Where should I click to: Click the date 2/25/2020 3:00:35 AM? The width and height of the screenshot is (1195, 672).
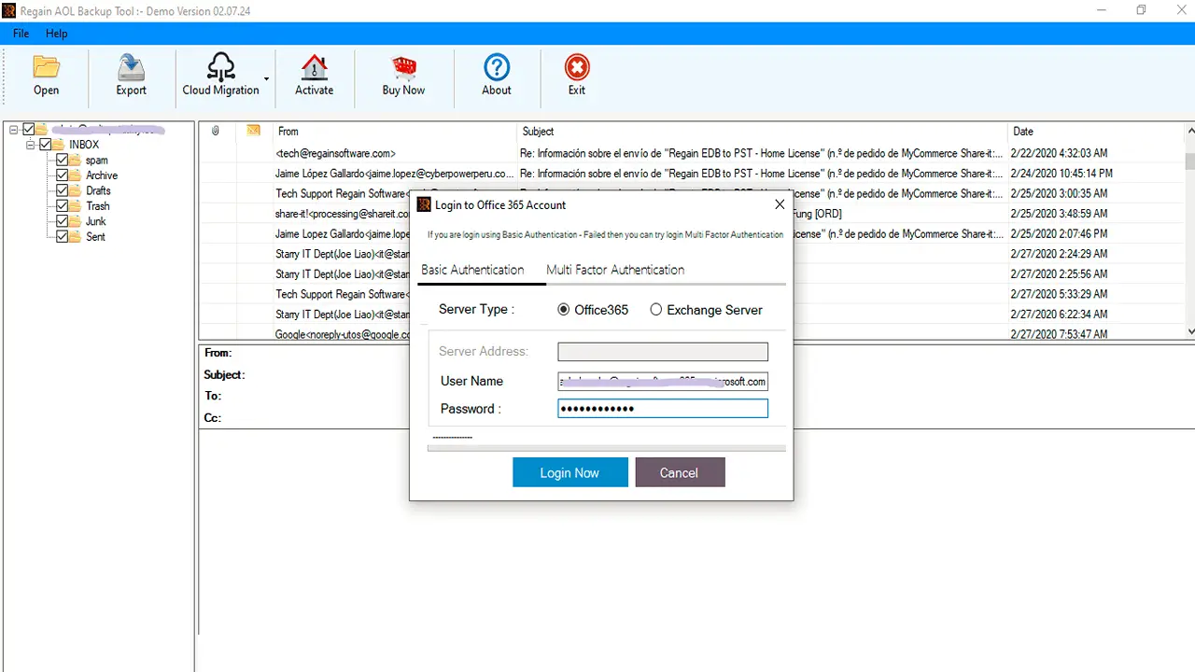[x=1060, y=194]
